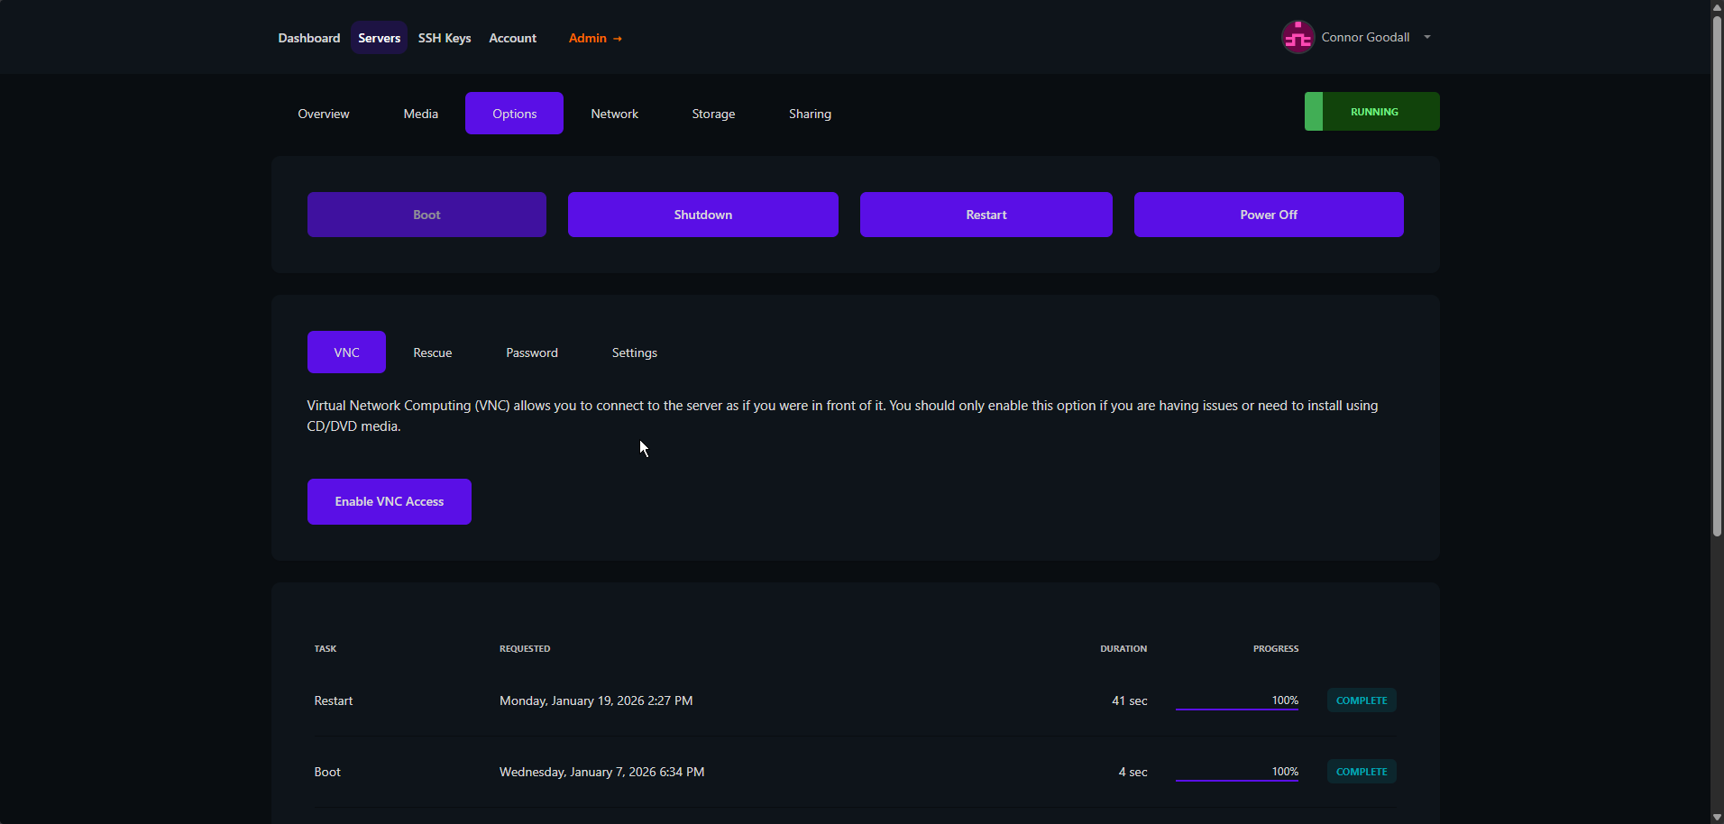1724x824 pixels.
Task: Expand the user account dropdown arrow
Action: point(1427,37)
